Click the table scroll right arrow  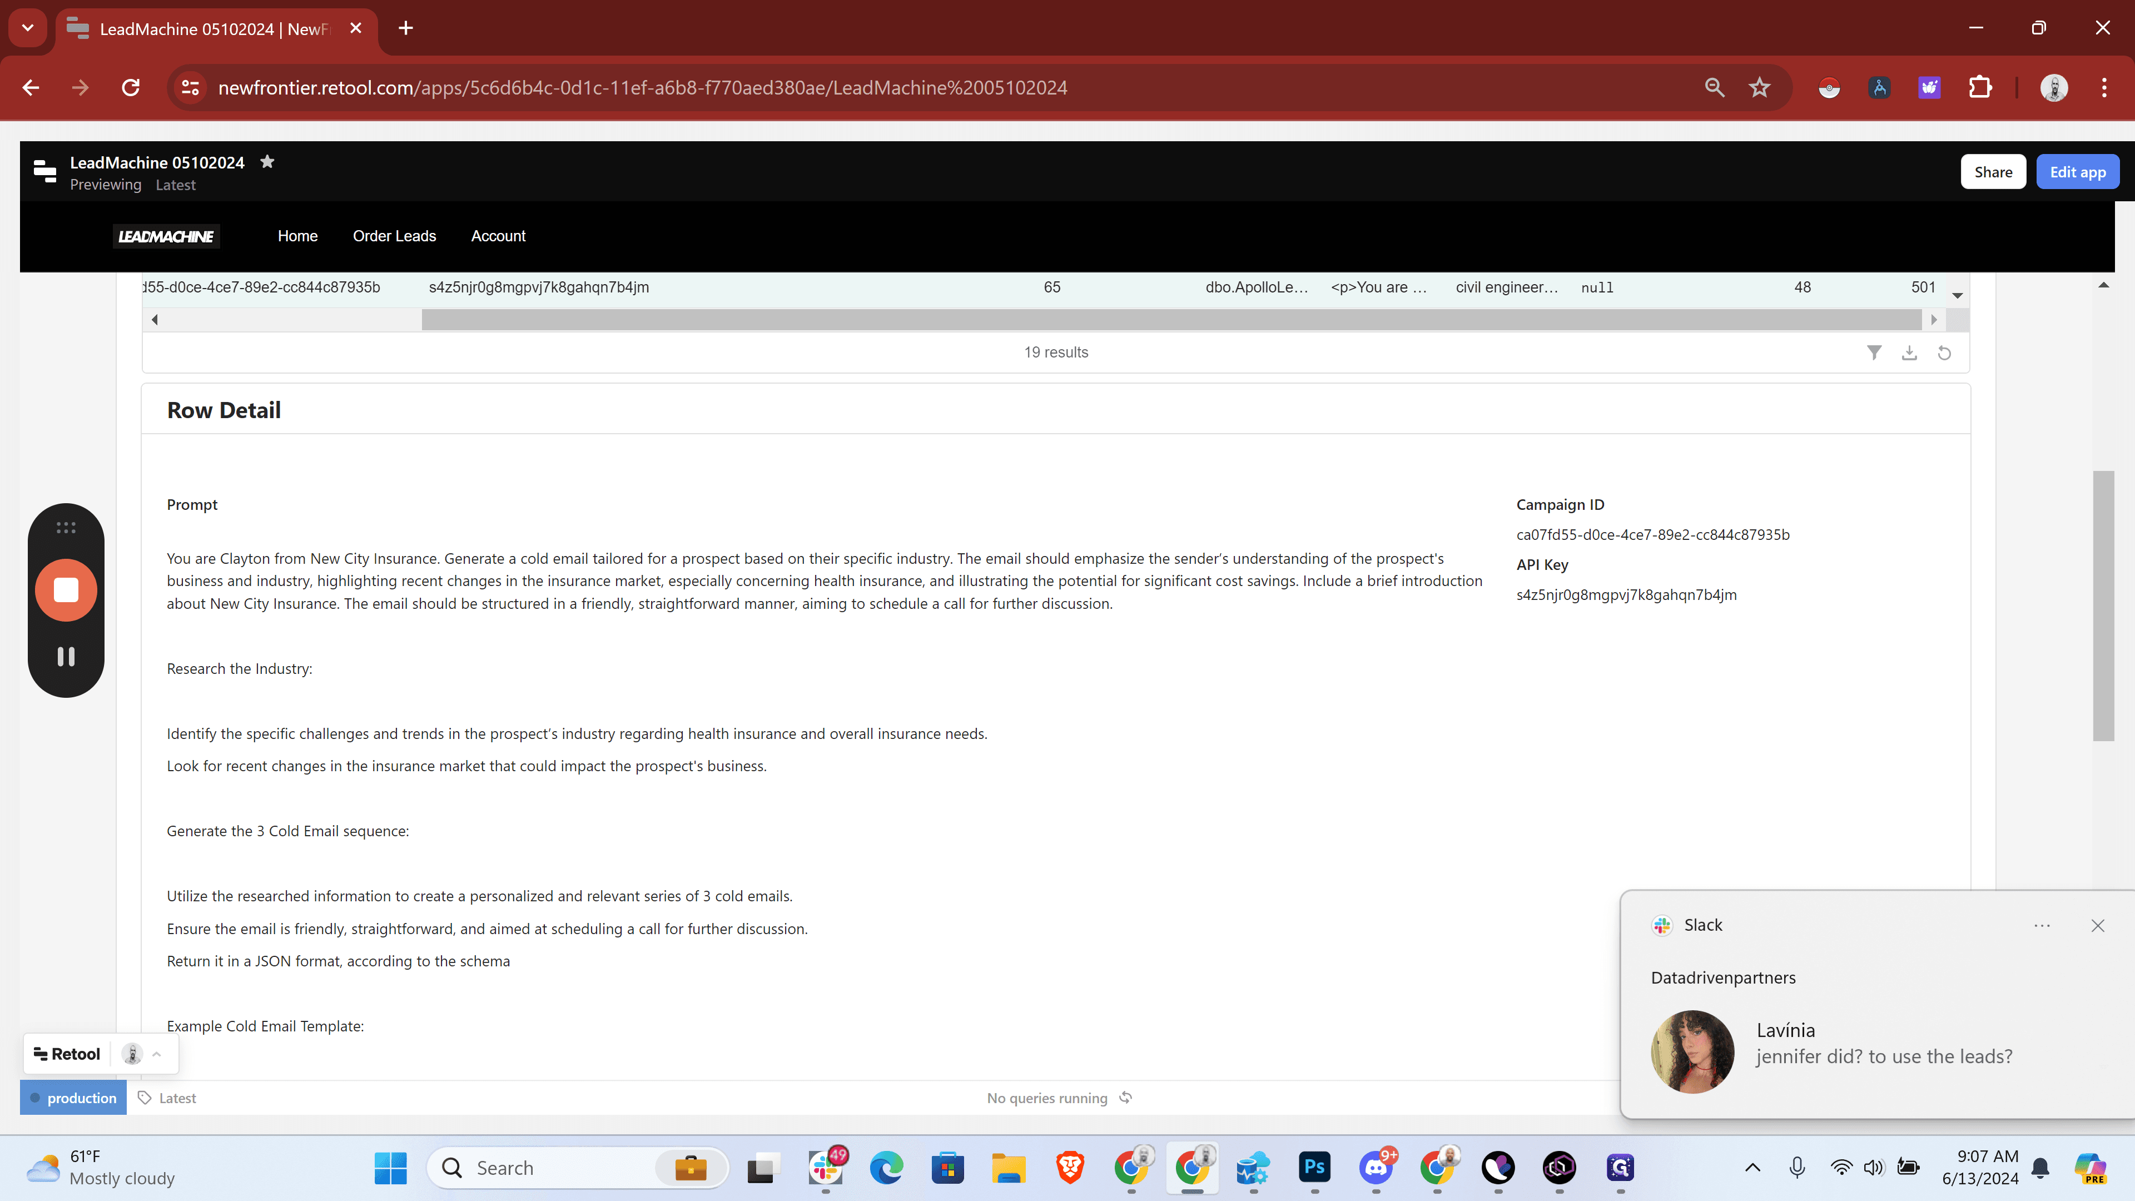click(x=1934, y=319)
